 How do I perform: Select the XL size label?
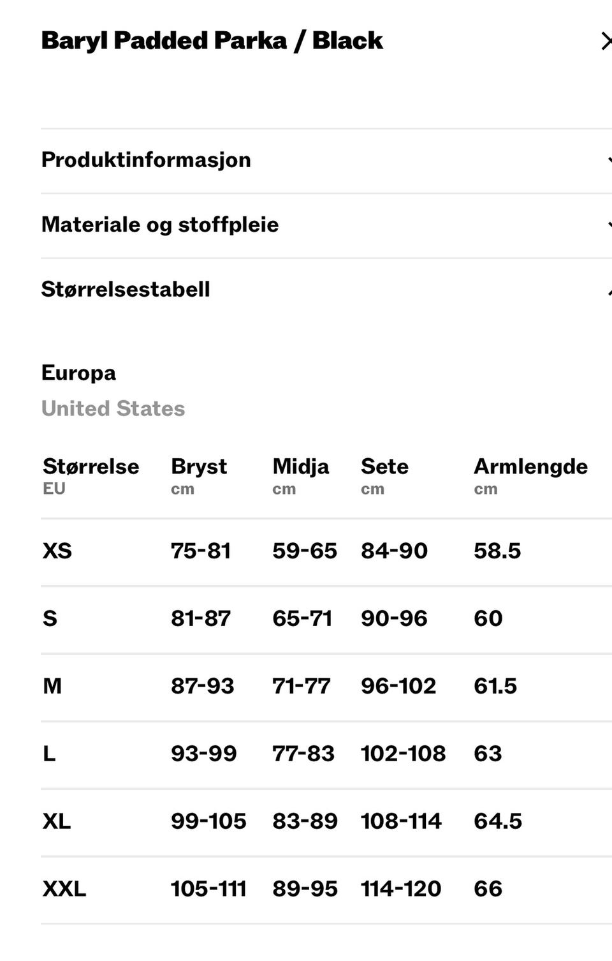57,821
